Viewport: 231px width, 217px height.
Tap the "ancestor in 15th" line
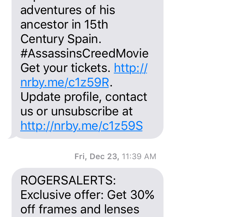pyautogui.click(x=64, y=25)
